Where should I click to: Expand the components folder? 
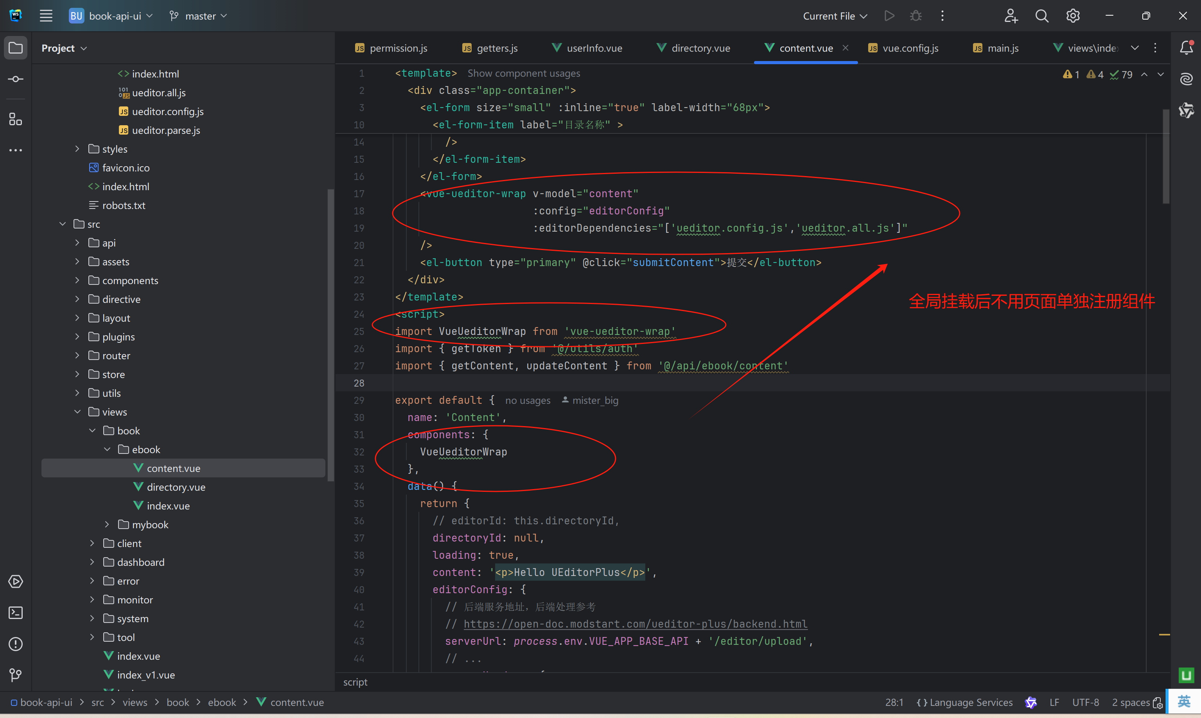pos(77,280)
